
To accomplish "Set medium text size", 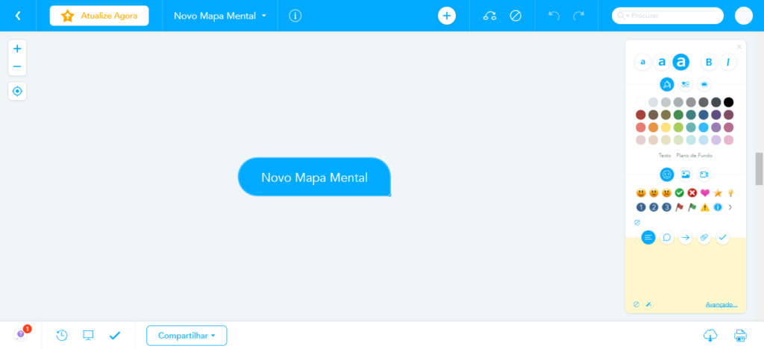I will coord(662,63).
